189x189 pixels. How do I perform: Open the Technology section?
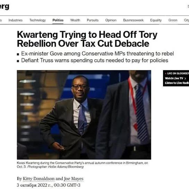(37, 20)
